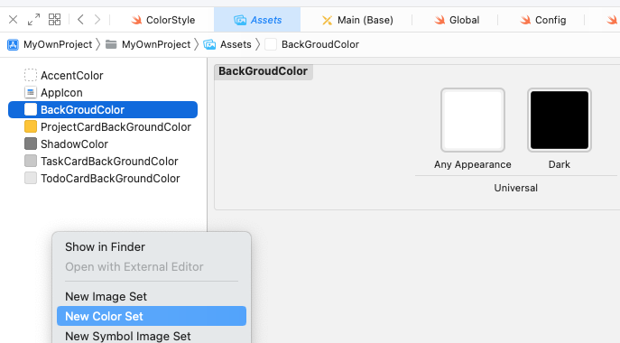Open the related items grid menu
The width and height of the screenshot is (620, 343).
54,19
